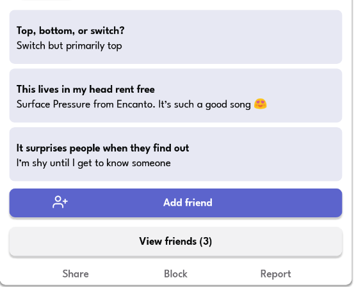The image size is (356, 287).
Task: Select 'This lives in my head rent free' heading
Action: [x=86, y=89]
